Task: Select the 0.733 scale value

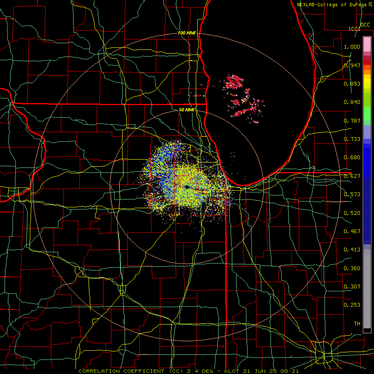Action: coord(352,139)
